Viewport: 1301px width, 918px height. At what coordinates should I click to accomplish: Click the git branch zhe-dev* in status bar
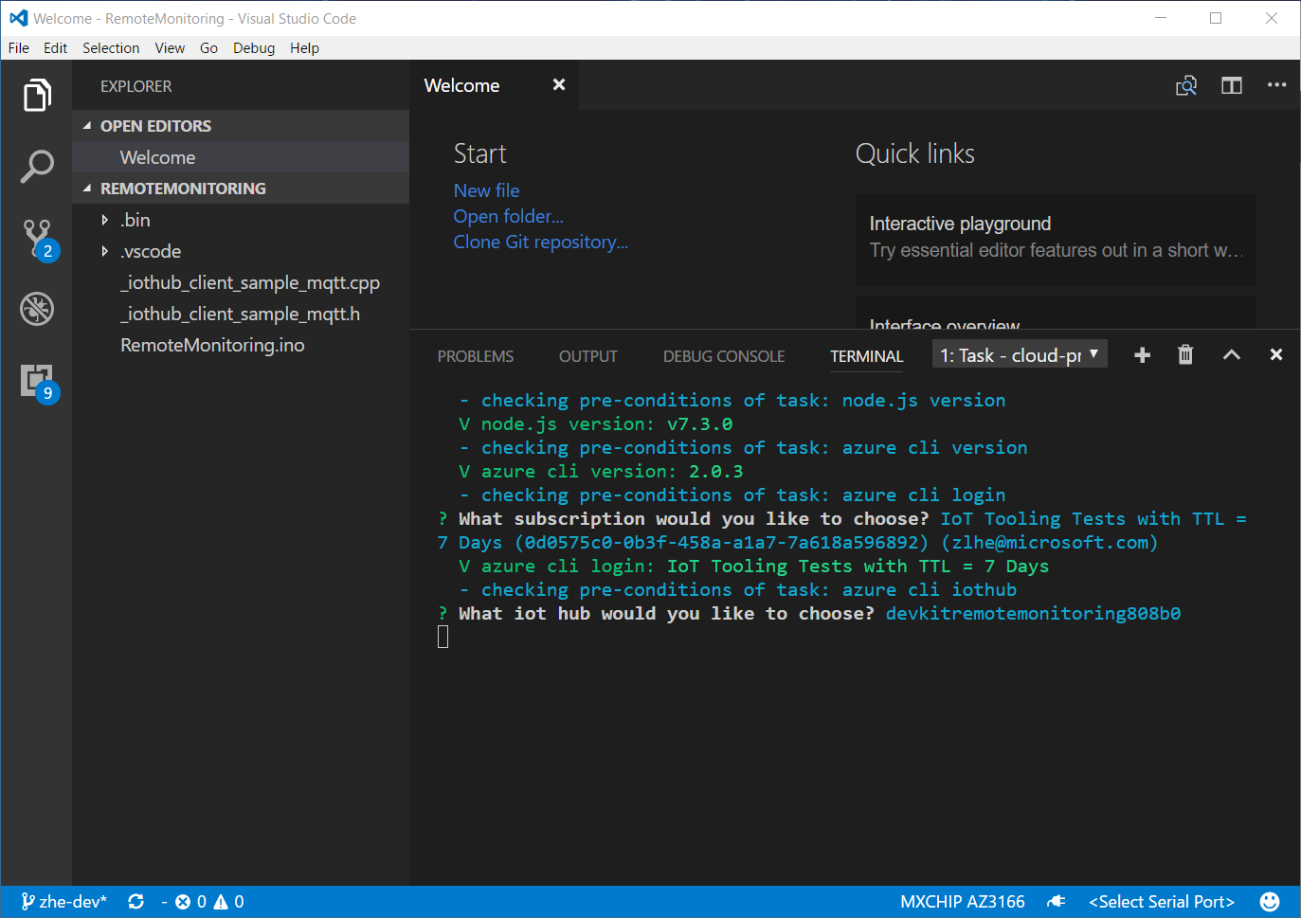[x=63, y=902]
